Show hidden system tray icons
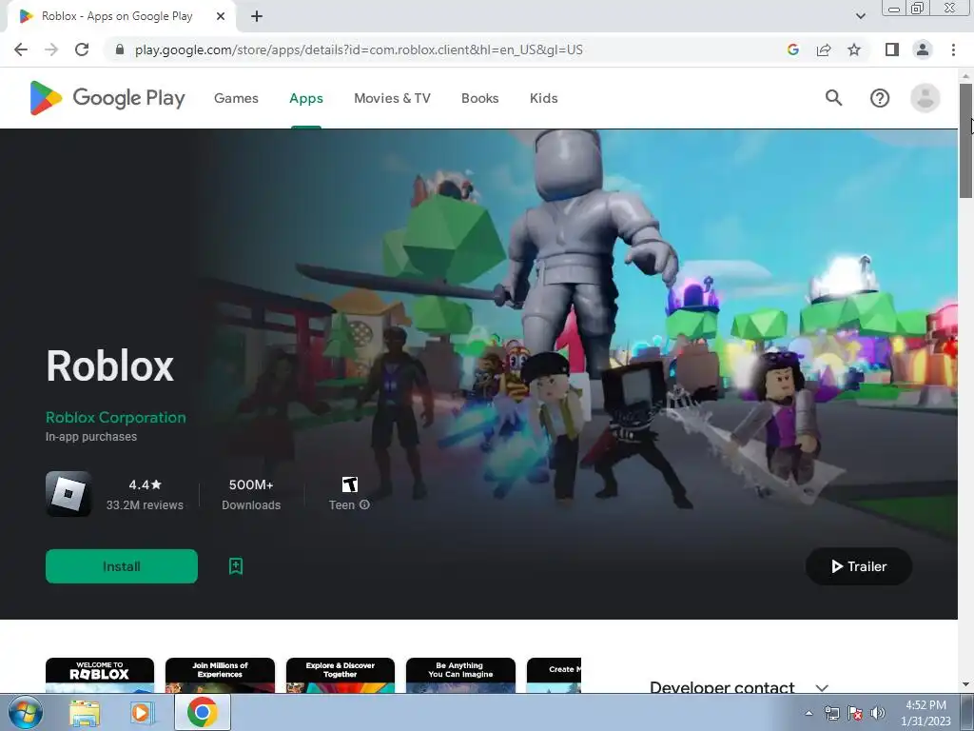This screenshot has width=974, height=731. 808,713
